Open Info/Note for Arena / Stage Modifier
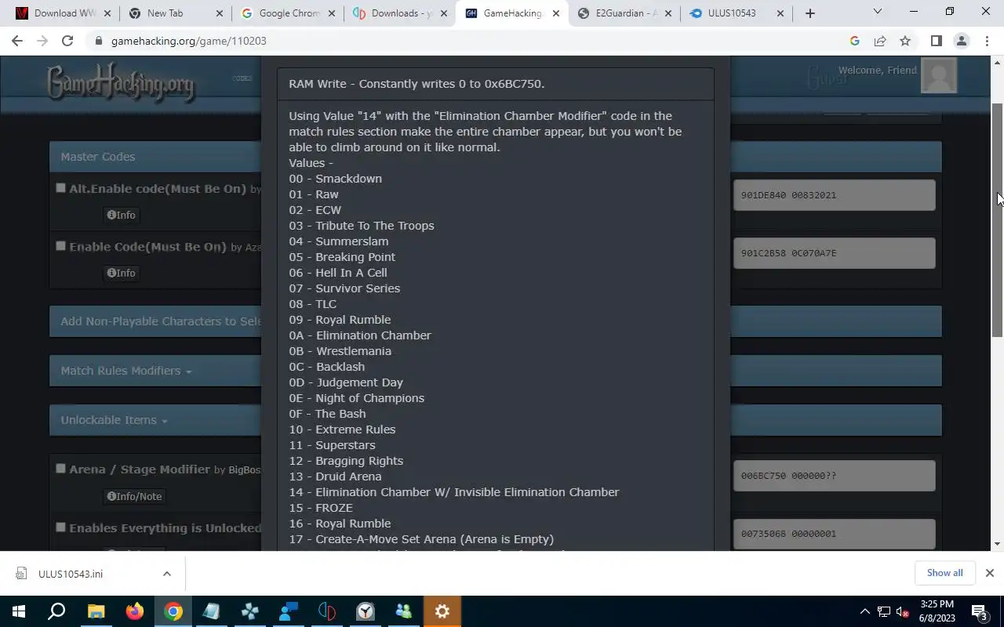1004x627 pixels. (x=134, y=496)
